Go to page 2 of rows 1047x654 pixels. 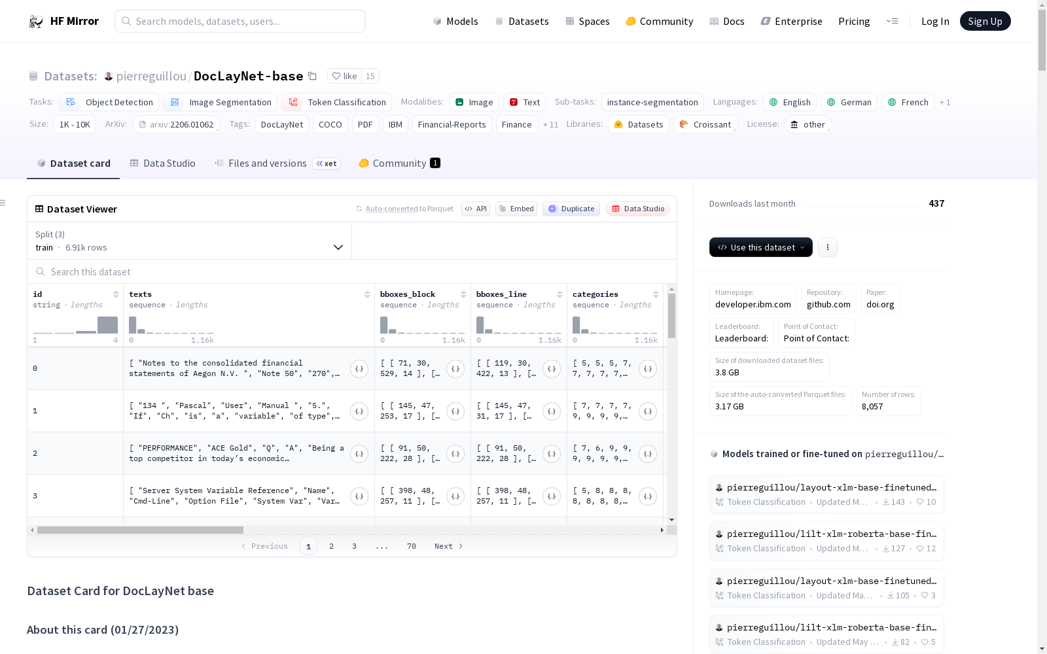[331, 546]
